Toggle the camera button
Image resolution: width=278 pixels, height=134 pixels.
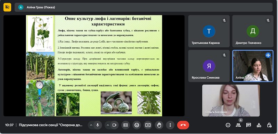(x=114, y=125)
